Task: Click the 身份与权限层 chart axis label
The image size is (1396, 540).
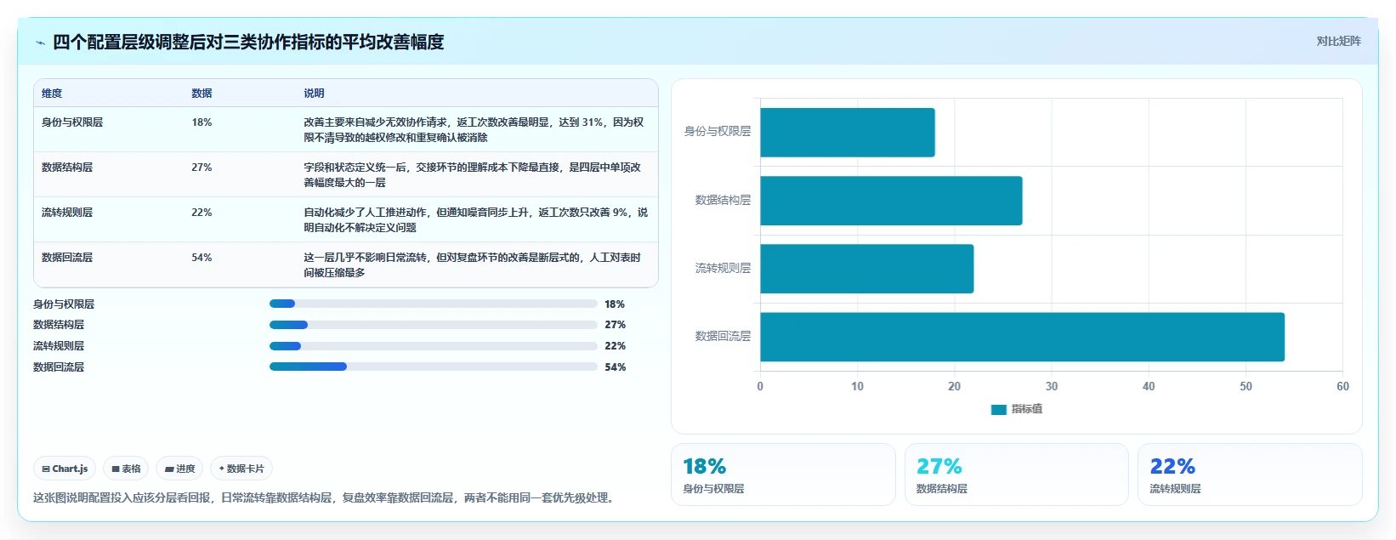Action: click(x=718, y=132)
